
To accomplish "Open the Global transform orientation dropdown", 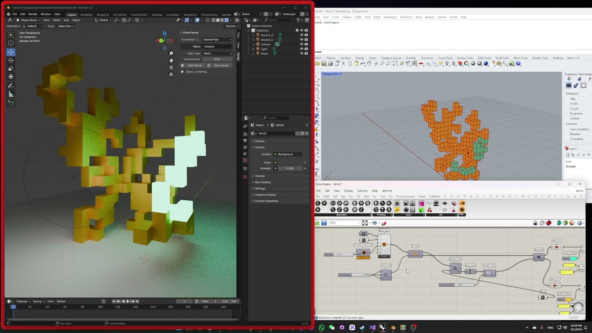I will (104, 20).
